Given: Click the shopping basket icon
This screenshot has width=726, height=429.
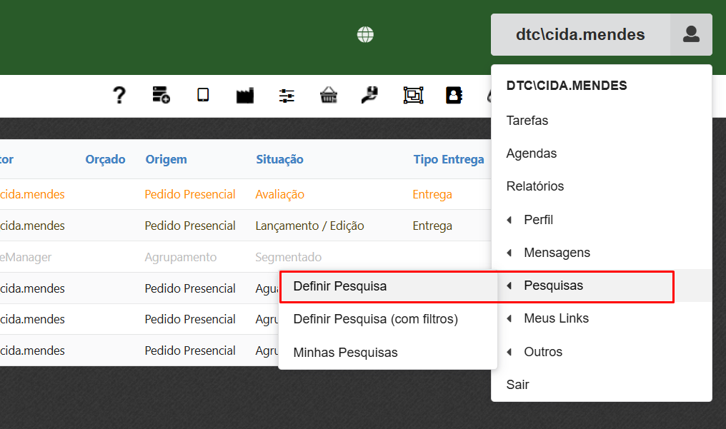Looking at the screenshot, I should pyautogui.click(x=329, y=95).
